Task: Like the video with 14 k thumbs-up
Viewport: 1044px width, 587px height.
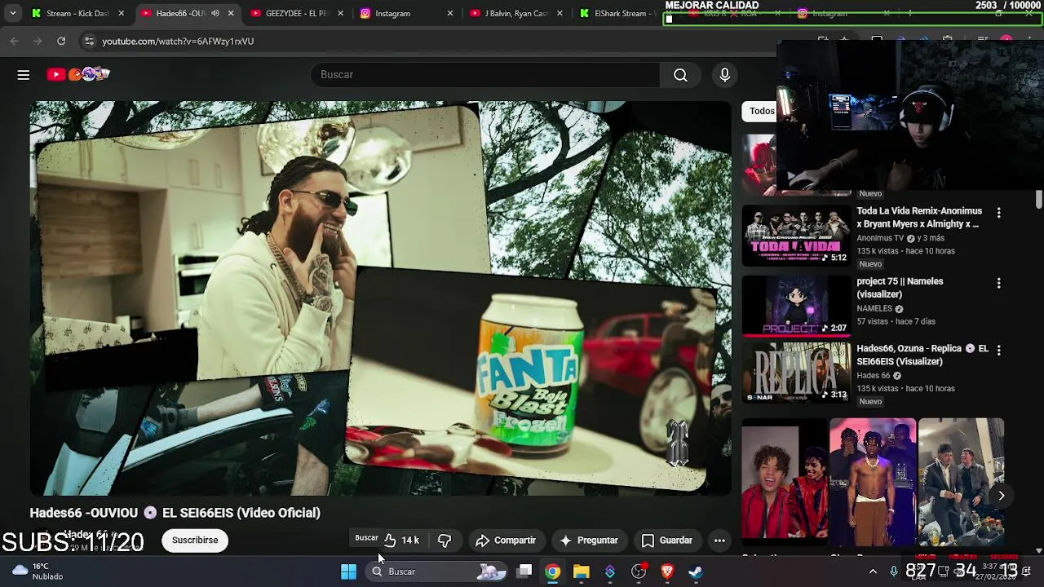Action: tap(401, 541)
